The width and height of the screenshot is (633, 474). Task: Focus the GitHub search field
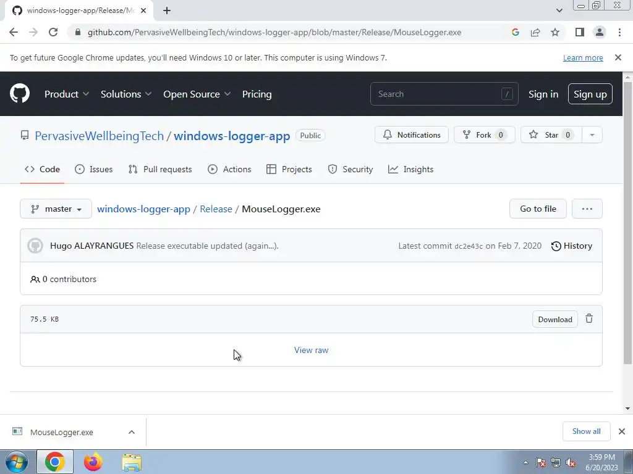tap(444, 94)
